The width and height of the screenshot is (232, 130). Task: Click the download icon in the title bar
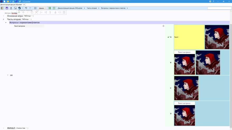pos(13,1)
